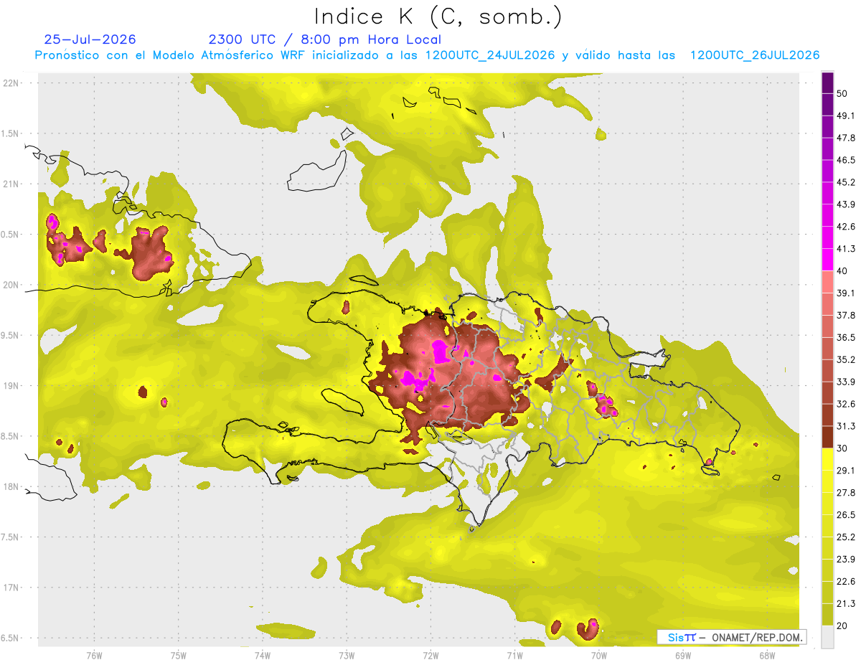
Task: Click the "20N" latitude label
Action: 11,286
